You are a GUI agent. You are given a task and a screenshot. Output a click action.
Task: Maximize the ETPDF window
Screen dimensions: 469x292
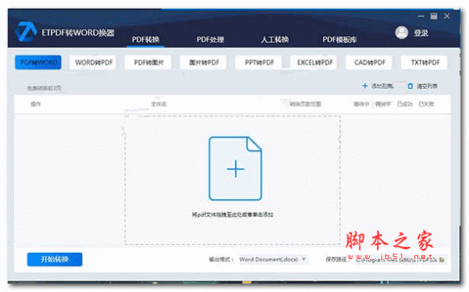point(434,16)
